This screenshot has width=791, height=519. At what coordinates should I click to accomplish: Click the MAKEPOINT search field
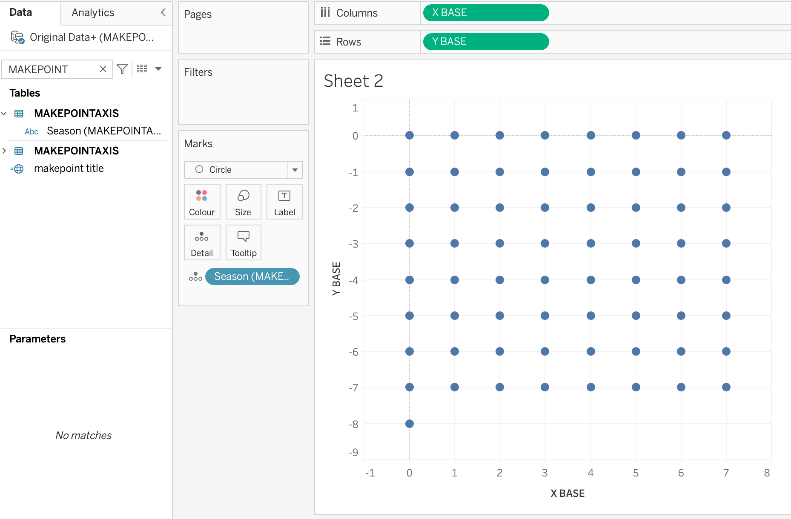point(51,69)
